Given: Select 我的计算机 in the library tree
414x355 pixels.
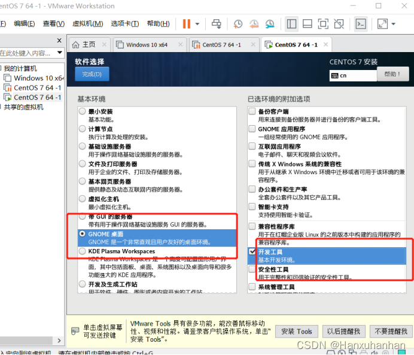Looking at the screenshot, I should click(x=20, y=69).
